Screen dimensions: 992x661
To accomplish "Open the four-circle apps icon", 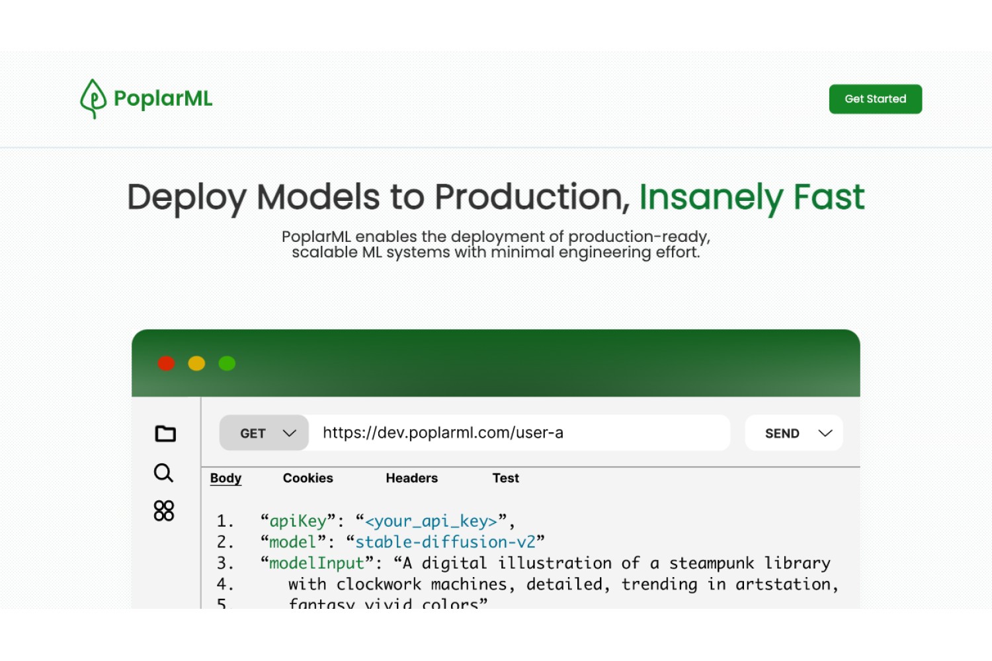I will (x=164, y=511).
